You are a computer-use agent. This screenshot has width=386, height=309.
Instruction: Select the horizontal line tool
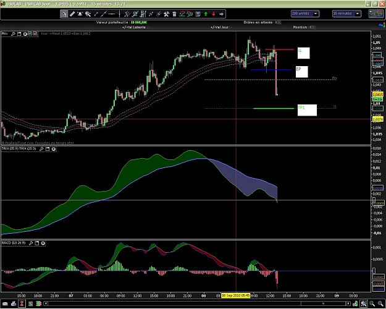click(x=112, y=14)
